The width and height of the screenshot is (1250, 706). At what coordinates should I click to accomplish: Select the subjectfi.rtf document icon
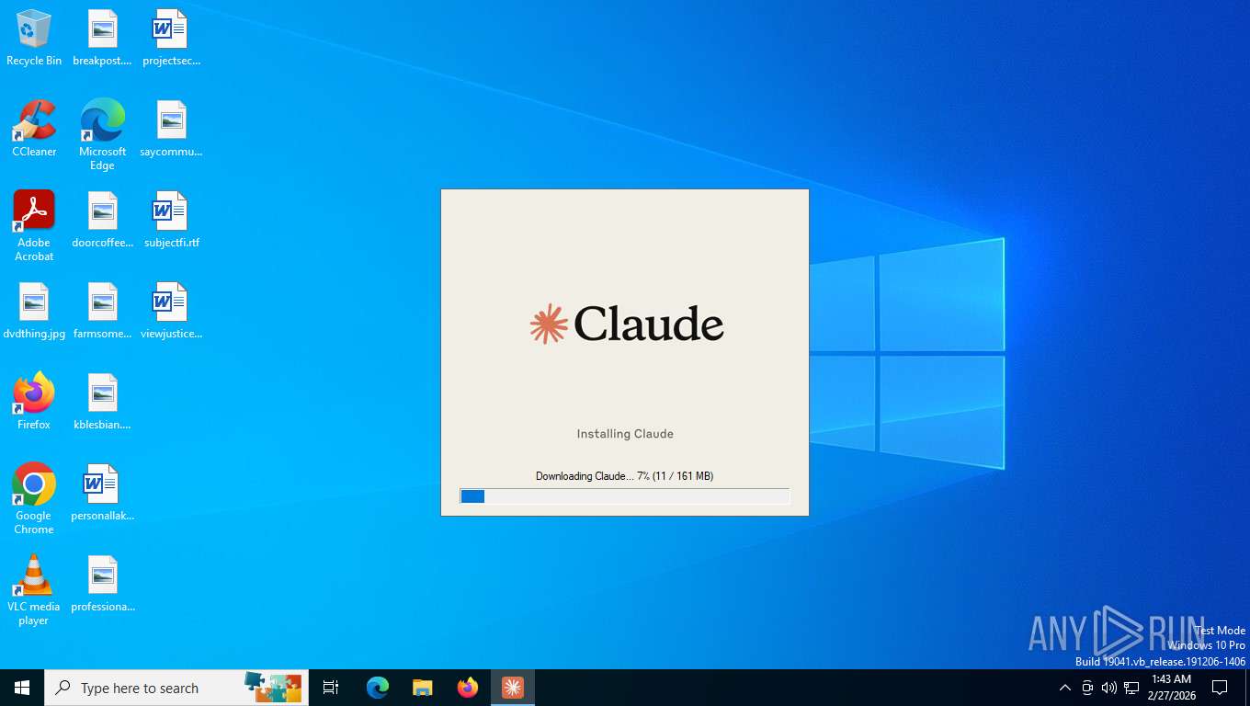(171, 220)
